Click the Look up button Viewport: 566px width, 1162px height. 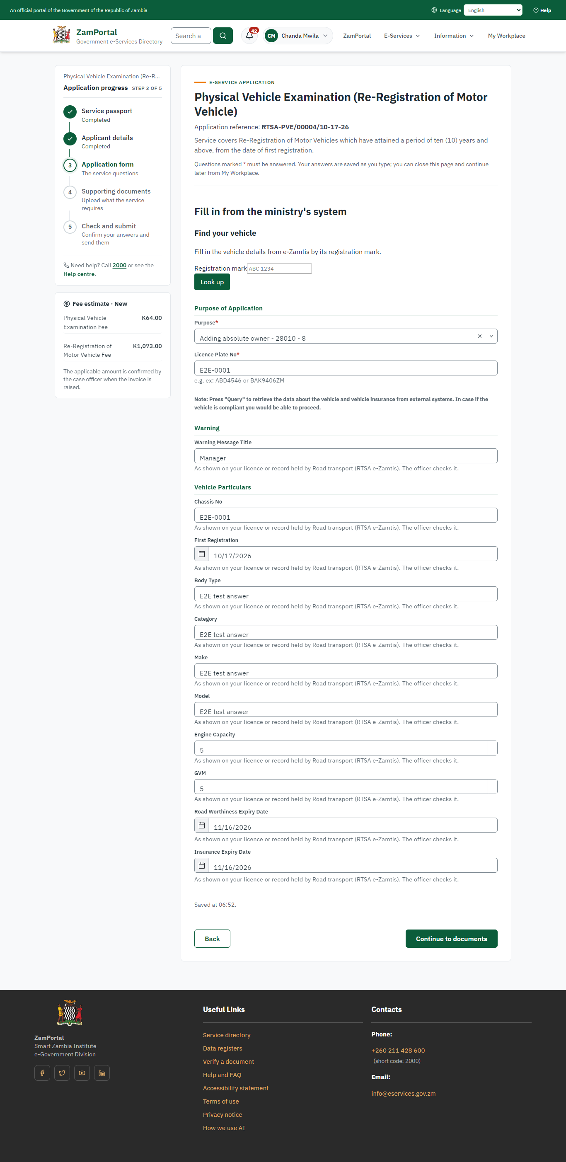click(212, 282)
